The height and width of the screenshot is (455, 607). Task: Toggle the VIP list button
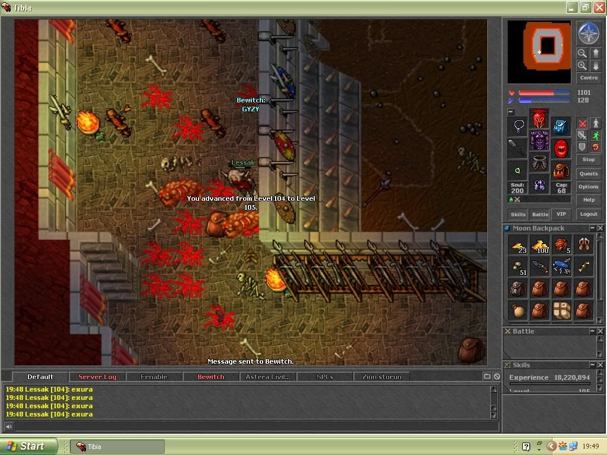(561, 214)
